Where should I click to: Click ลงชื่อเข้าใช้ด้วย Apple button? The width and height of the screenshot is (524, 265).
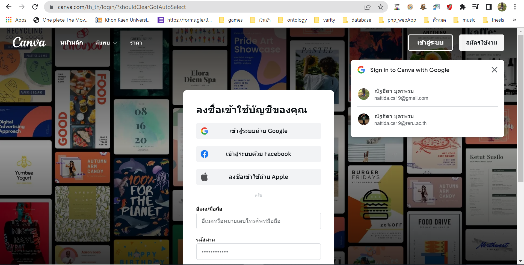click(x=258, y=177)
